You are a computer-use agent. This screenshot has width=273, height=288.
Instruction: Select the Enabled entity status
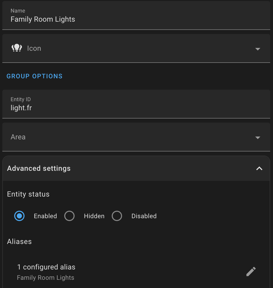pyautogui.click(x=19, y=216)
